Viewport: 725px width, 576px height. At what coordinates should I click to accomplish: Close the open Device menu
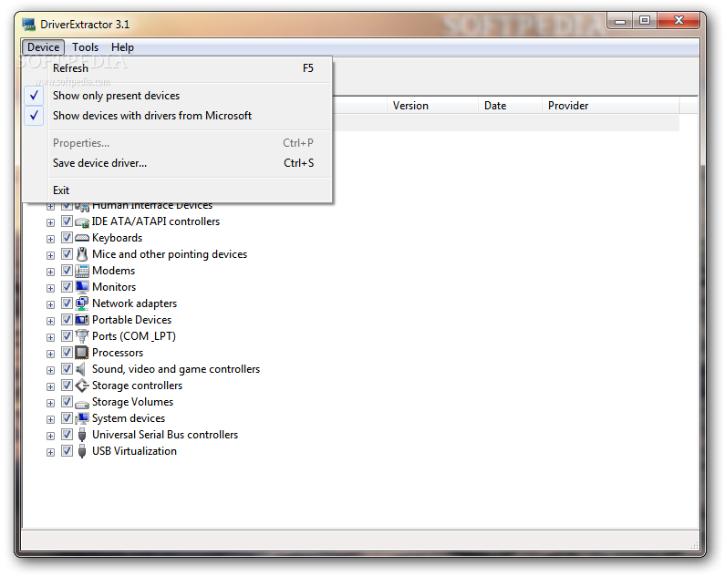point(43,47)
